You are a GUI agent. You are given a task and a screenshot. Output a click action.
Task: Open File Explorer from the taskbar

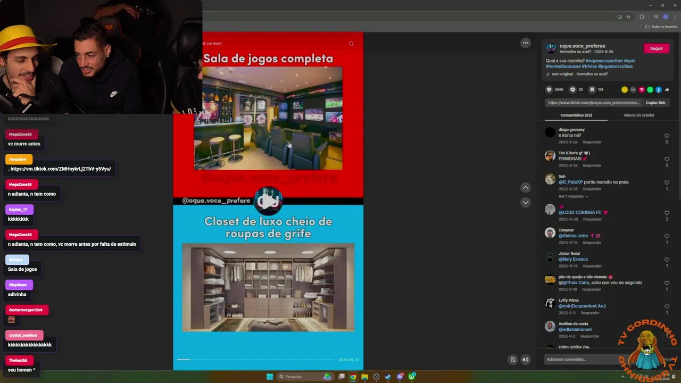[364, 377]
